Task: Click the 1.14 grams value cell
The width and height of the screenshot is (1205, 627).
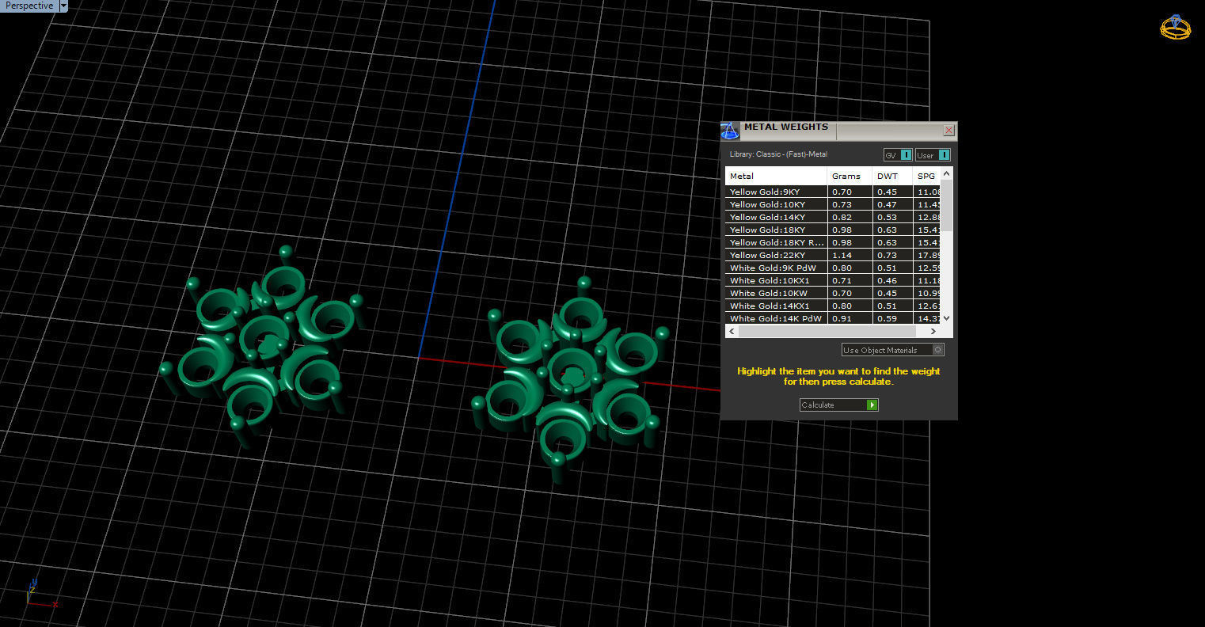Action: pos(850,255)
